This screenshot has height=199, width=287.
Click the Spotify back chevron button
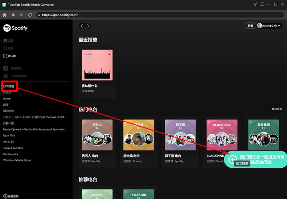coord(81,26)
